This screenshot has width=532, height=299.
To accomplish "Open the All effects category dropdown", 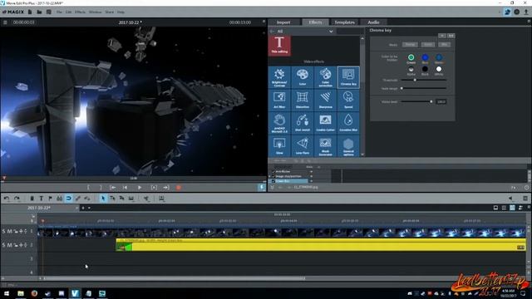I will tap(331, 32).
